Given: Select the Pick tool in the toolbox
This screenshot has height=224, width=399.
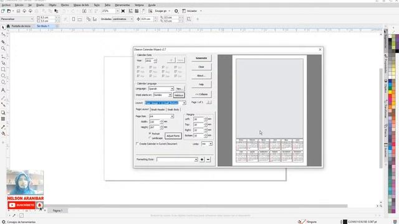Looking at the screenshot, I should point(3,27).
